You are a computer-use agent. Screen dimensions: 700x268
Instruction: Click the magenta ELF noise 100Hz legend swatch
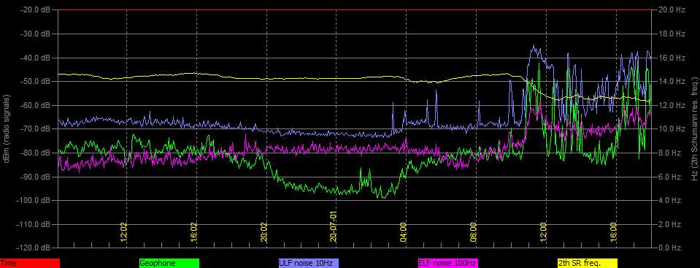tap(447, 264)
